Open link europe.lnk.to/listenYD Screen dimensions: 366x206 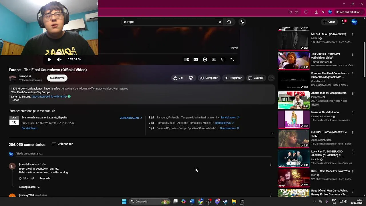click(x=49, y=96)
